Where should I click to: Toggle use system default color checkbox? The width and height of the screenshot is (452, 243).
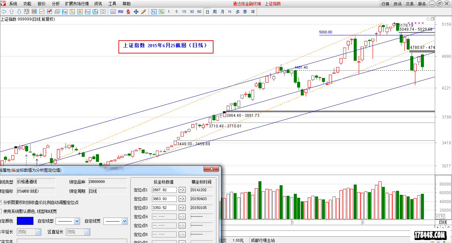tap(0, 211)
